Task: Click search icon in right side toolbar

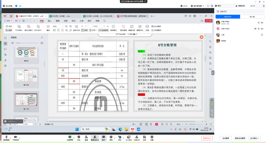Action: 210,41
